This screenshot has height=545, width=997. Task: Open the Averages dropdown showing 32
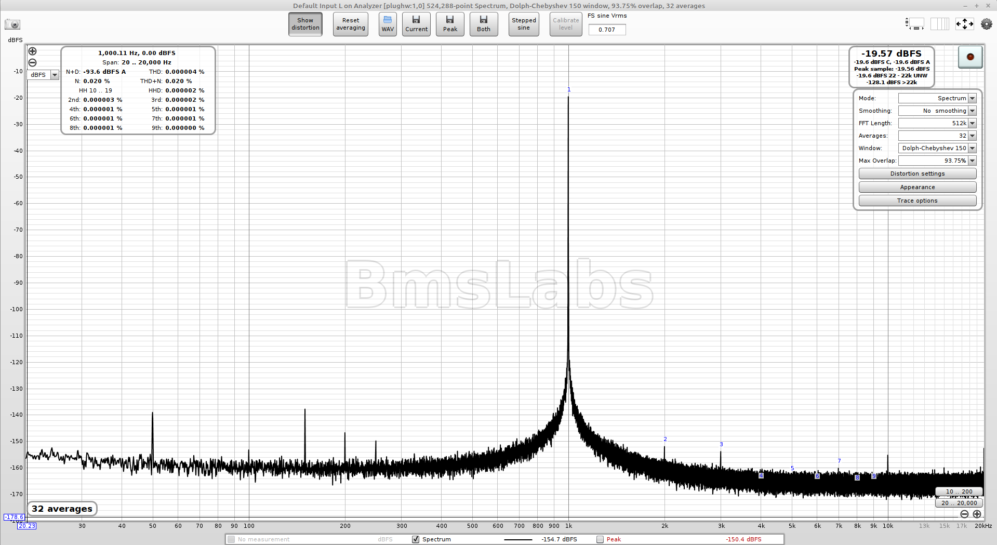(937, 136)
